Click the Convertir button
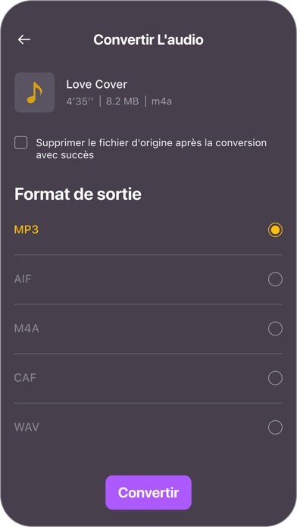This screenshot has width=297, height=527. click(x=148, y=492)
